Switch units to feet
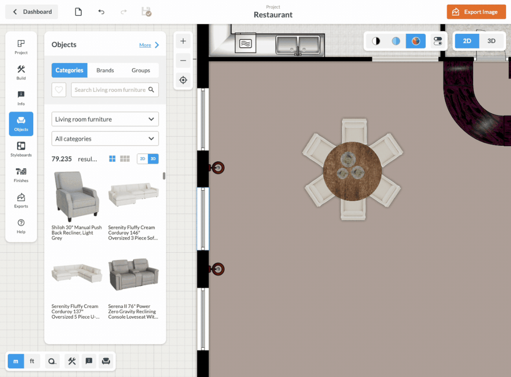The height and width of the screenshot is (377, 511). [x=32, y=361]
